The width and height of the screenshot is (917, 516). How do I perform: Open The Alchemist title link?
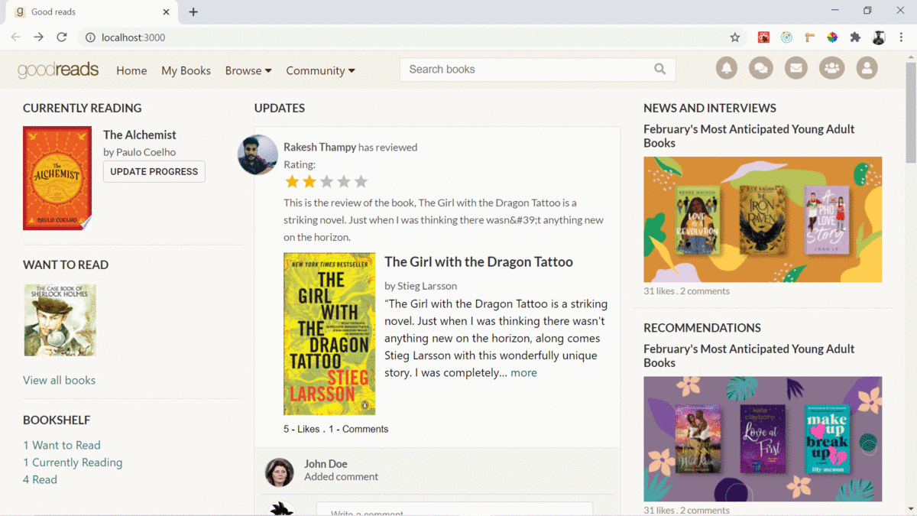(140, 135)
